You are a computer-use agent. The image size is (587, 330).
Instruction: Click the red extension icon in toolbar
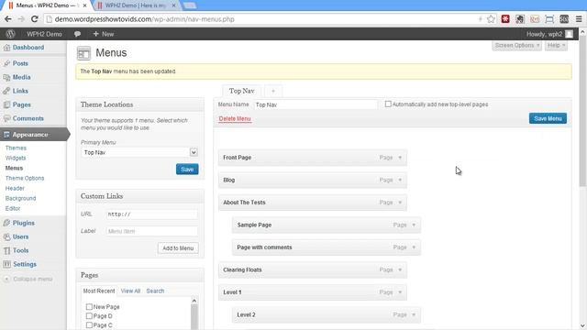(505, 19)
